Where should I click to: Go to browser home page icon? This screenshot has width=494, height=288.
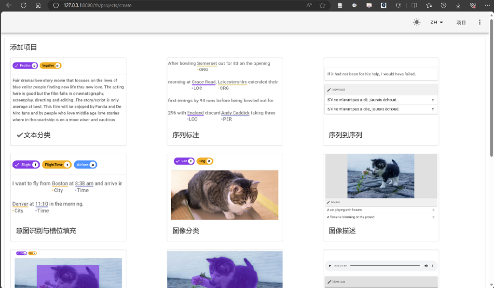point(38,5)
